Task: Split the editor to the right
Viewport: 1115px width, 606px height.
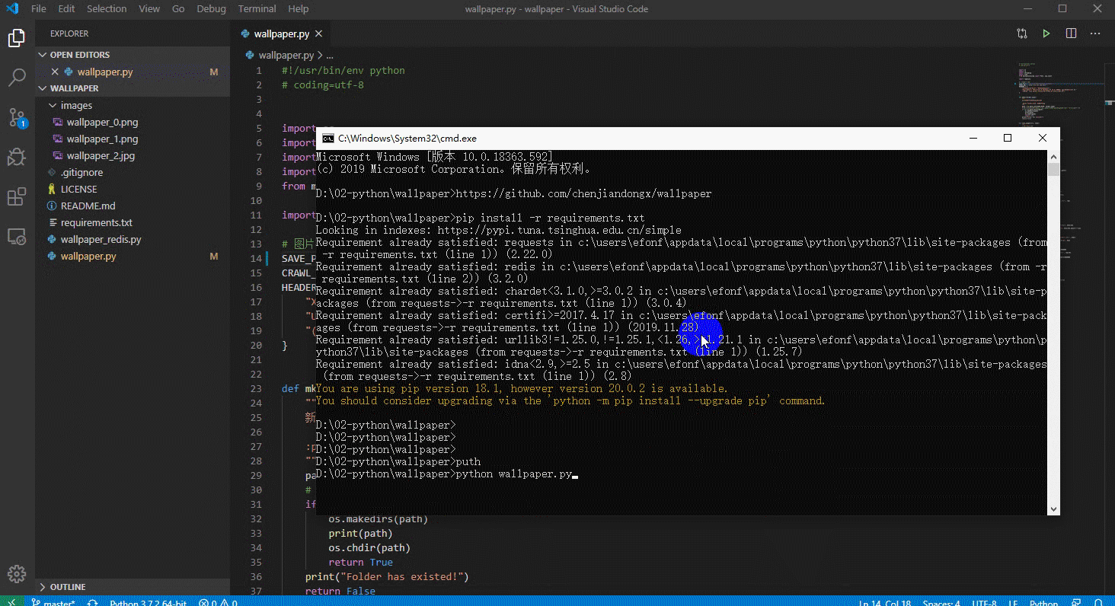Action: 1071,33
